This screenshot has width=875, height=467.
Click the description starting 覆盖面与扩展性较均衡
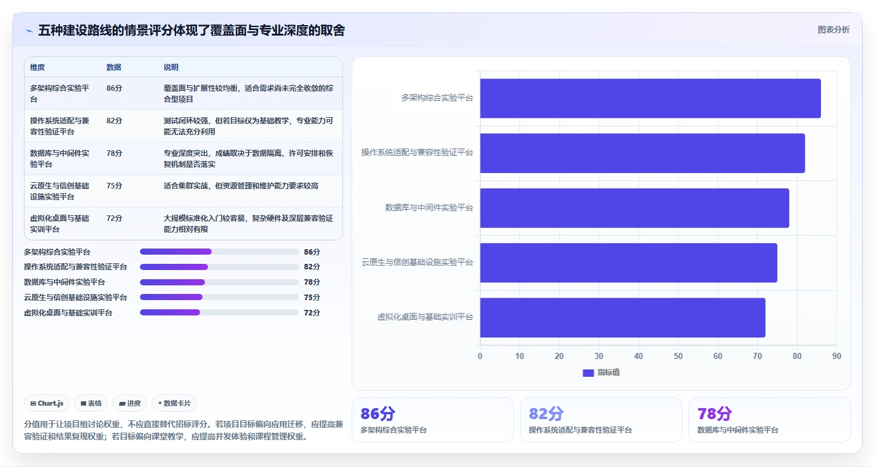249,93
